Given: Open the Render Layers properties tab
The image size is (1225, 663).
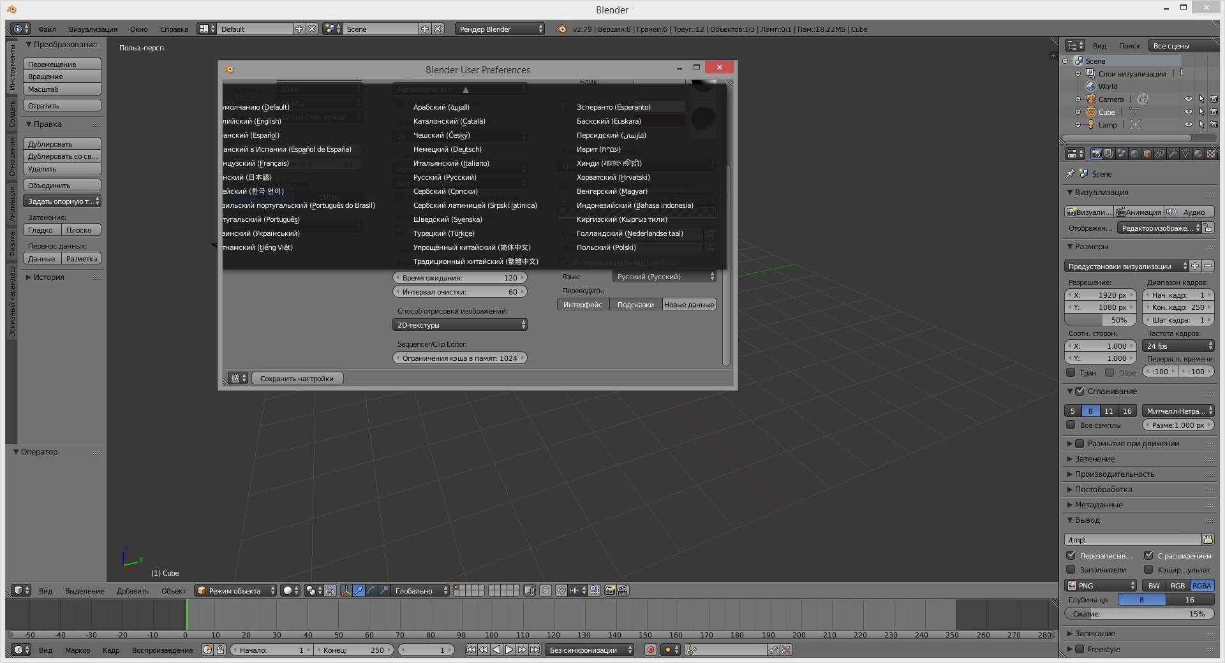Looking at the screenshot, I should pyautogui.click(x=1109, y=154).
